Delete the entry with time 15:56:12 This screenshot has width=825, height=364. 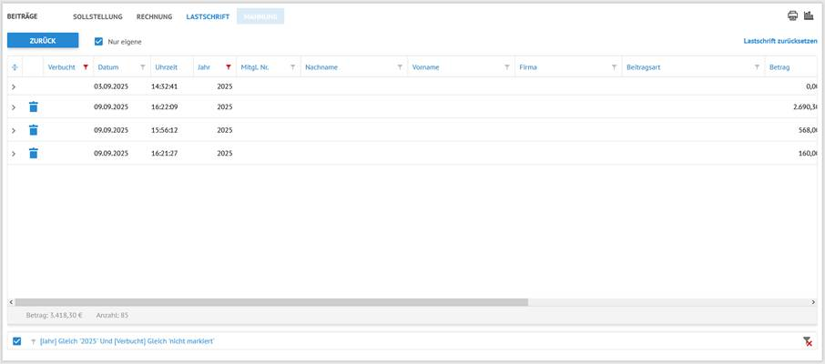click(34, 130)
